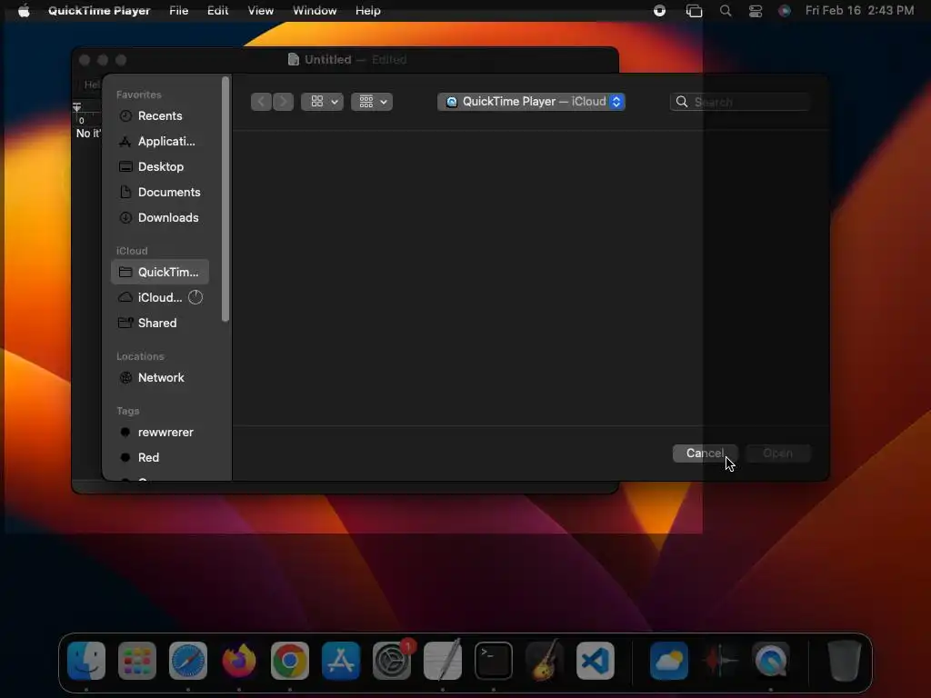Viewport: 931px width, 698px height.
Task: Launch Visual Studio Code from the Dock
Action: (595, 661)
